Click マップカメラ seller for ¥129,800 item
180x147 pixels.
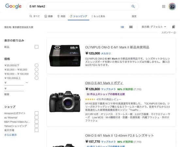pyautogui.click(x=108, y=89)
